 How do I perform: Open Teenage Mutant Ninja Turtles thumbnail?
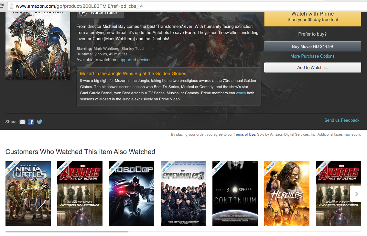tap(28, 194)
